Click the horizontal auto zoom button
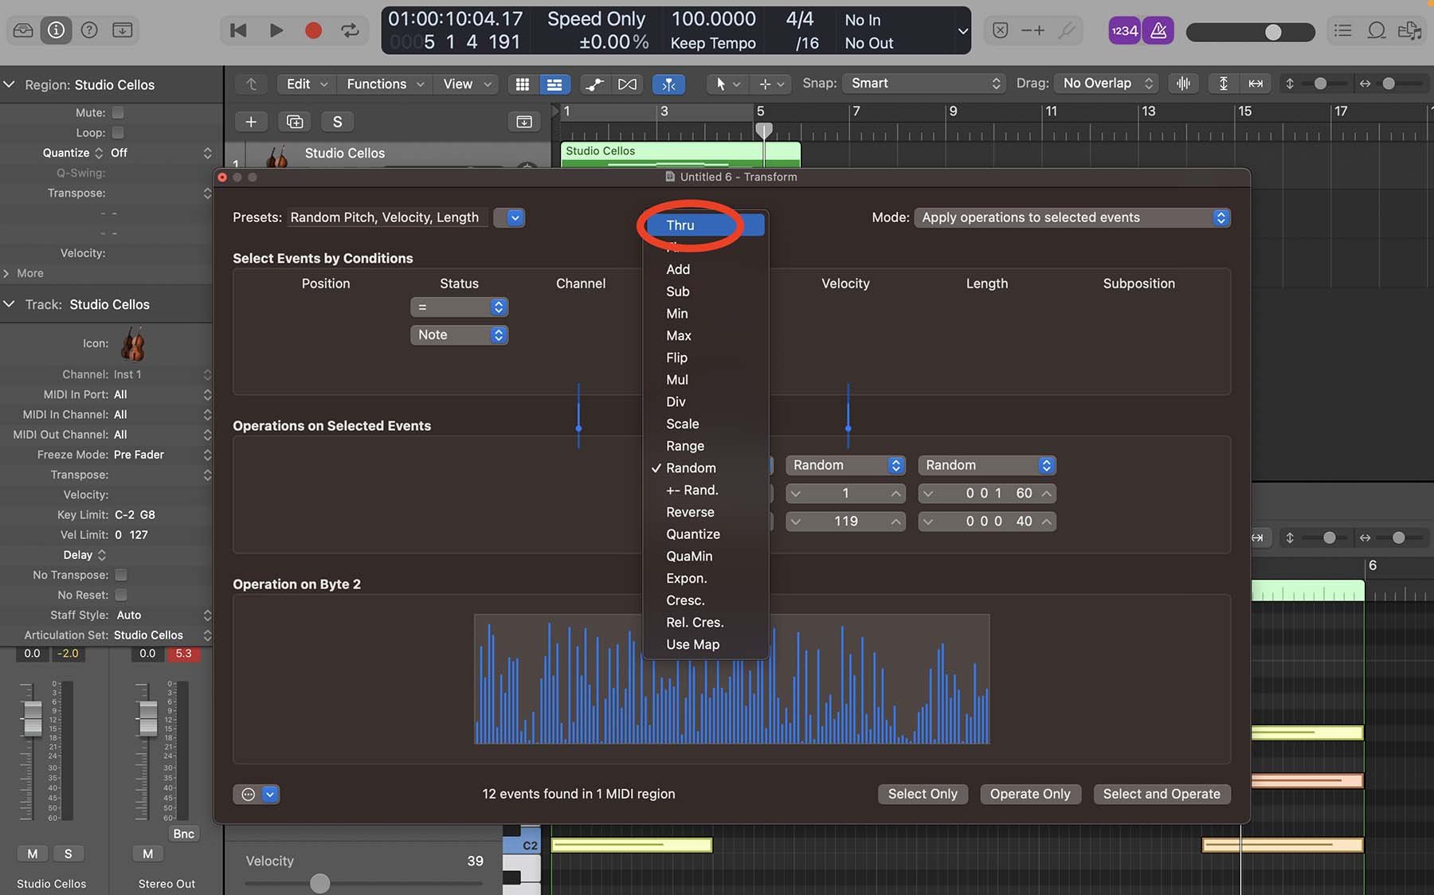The image size is (1434, 895). tap(1256, 84)
